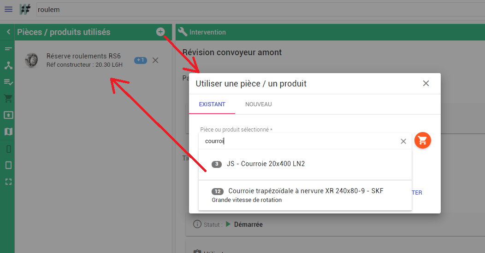The width and height of the screenshot is (485, 253).
Task: Click the Statut info icon
Action: point(197,224)
